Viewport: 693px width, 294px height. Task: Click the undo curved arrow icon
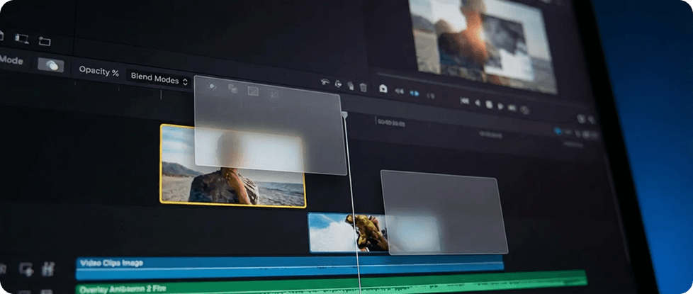point(325,83)
